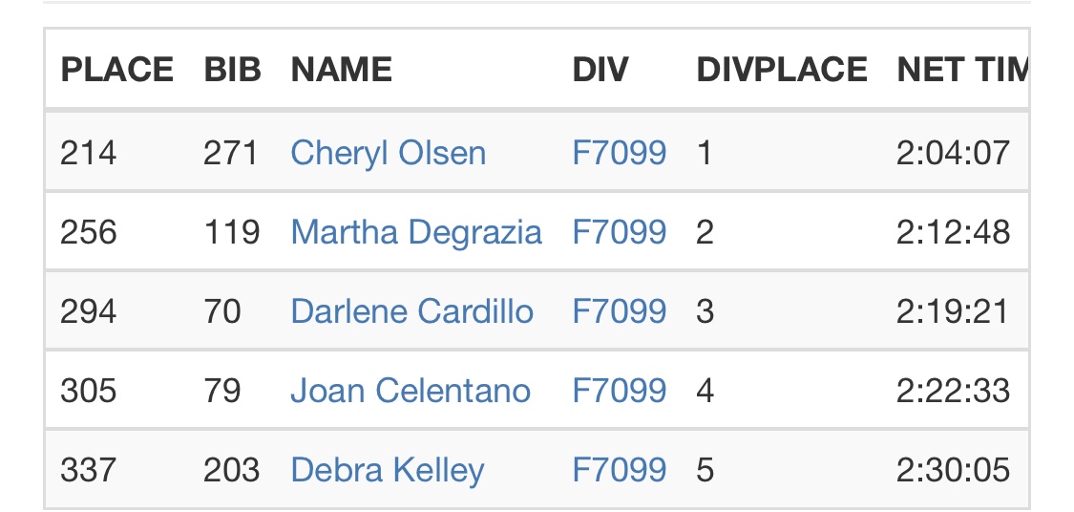Select the 2:22:33 net time cell
The height and width of the screenshot is (512, 1074).
(x=953, y=391)
